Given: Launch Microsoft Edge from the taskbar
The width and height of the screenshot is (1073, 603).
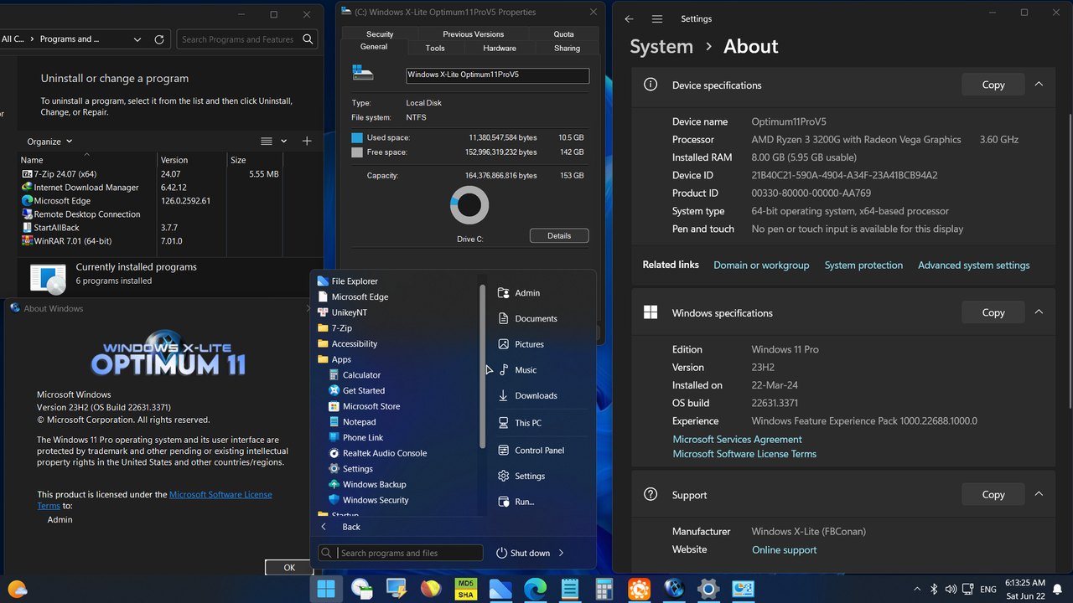Looking at the screenshot, I should click(x=535, y=589).
